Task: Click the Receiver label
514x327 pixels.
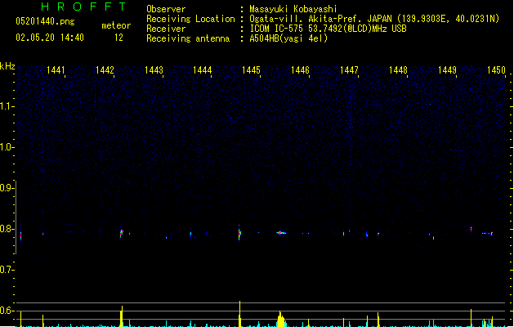Action: coord(166,29)
